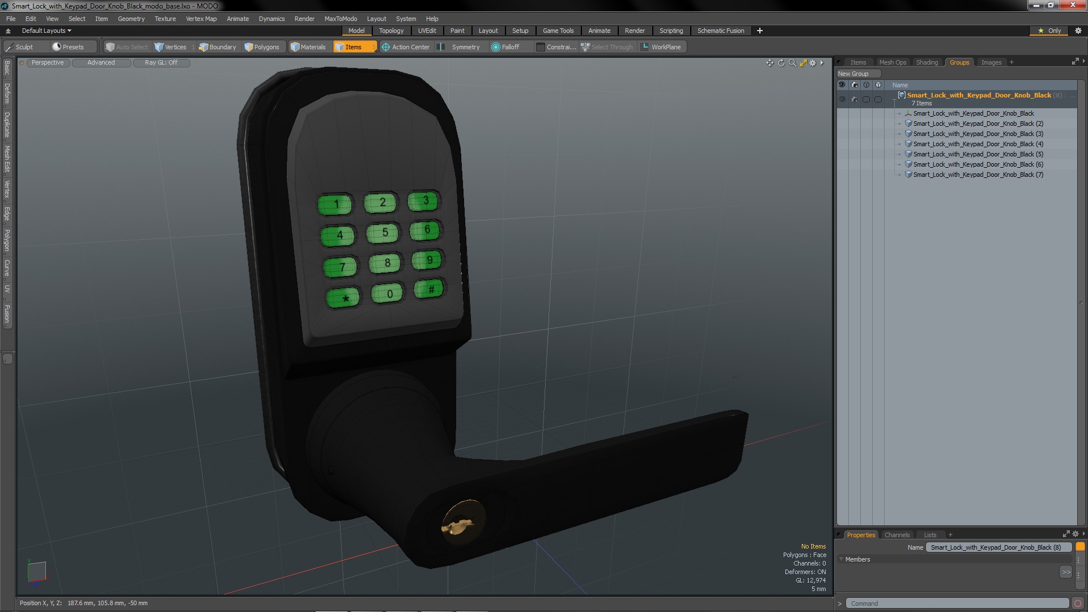1088x612 pixels.
Task: Collapse the Smart_Lock group tree
Action: pyautogui.click(x=894, y=101)
